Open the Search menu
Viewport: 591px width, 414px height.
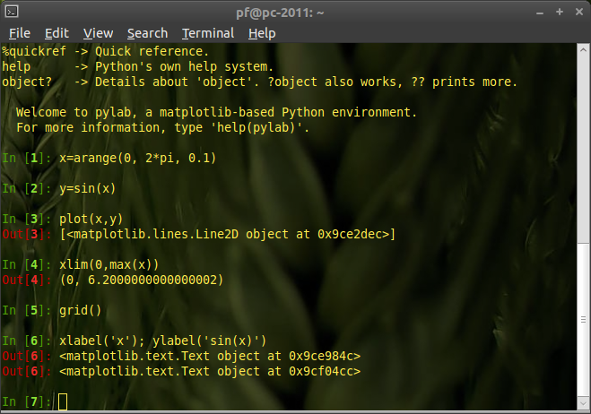147,33
